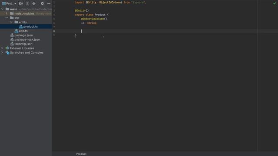Open package-lock.json file
The image size is (278, 156).
tap(27, 39)
